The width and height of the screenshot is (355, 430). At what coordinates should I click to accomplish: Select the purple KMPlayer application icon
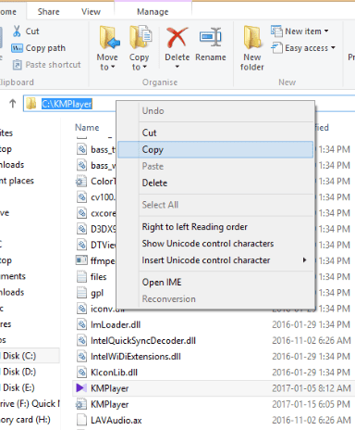[81, 388]
